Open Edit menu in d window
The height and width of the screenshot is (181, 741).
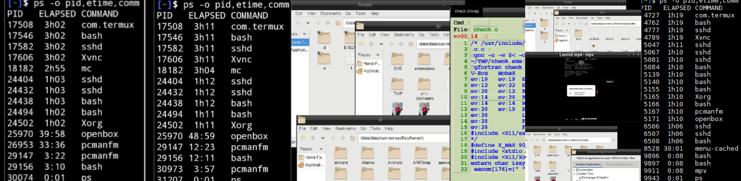click(x=314, y=128)
